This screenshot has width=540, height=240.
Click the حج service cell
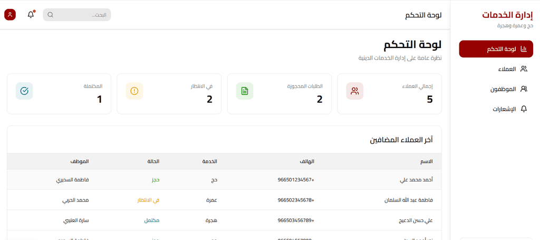coord(214,180)
